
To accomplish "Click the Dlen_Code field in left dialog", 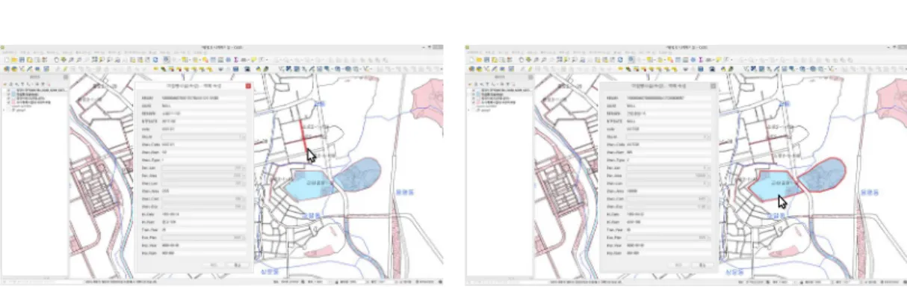I will 203,144.
